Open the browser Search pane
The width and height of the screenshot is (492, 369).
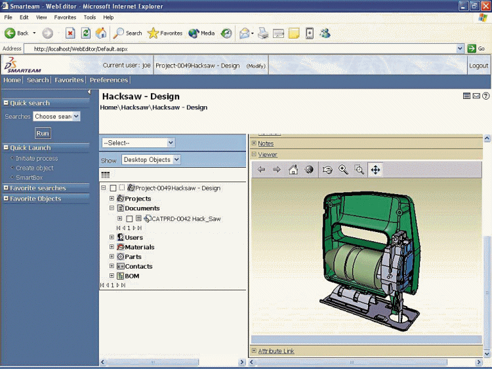coord(127,33)
